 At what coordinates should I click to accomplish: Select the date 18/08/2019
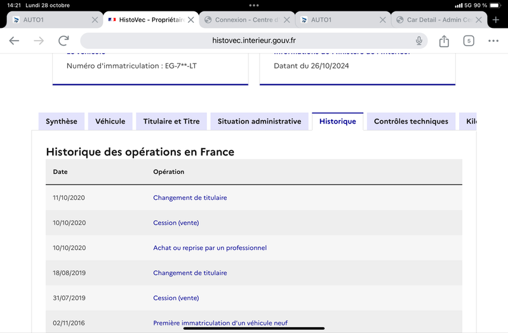[69, 273]
